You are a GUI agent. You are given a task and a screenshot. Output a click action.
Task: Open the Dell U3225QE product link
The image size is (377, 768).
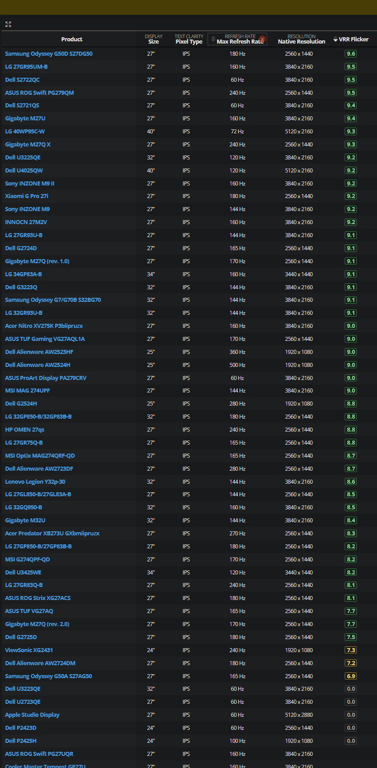(23, 157)
